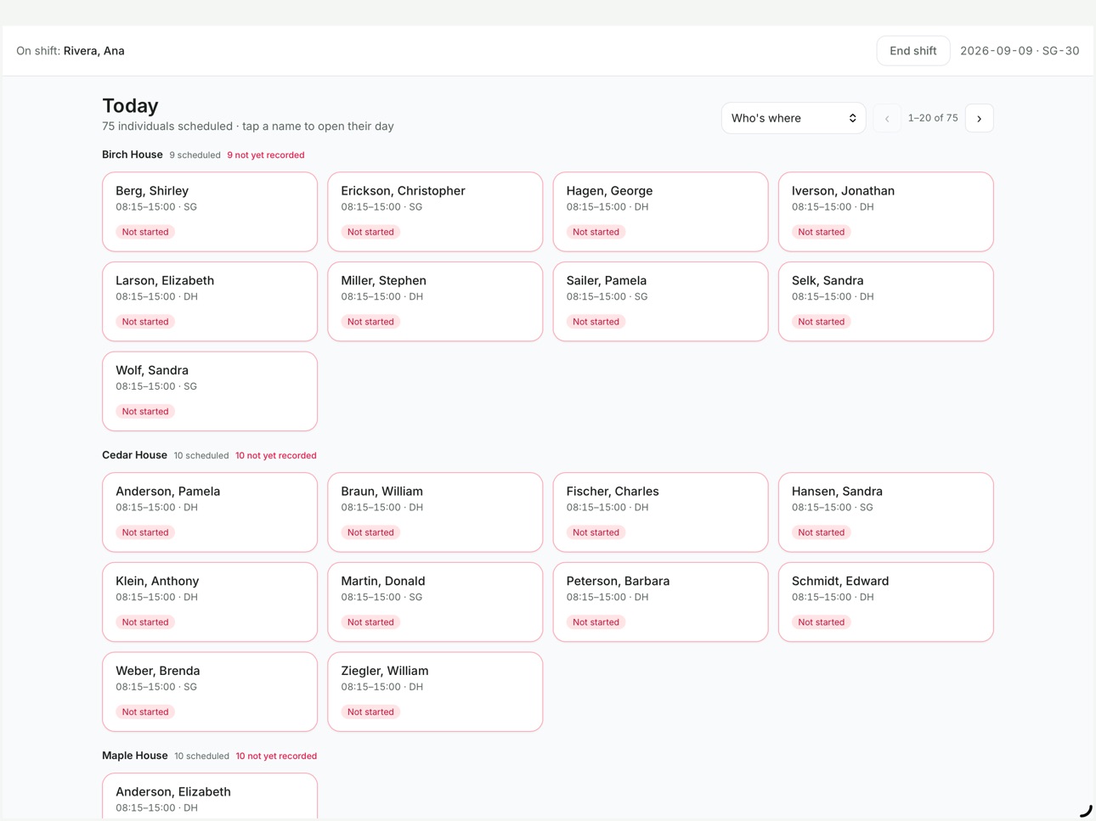Open Fischer, Charles's card

click(660, 512)
